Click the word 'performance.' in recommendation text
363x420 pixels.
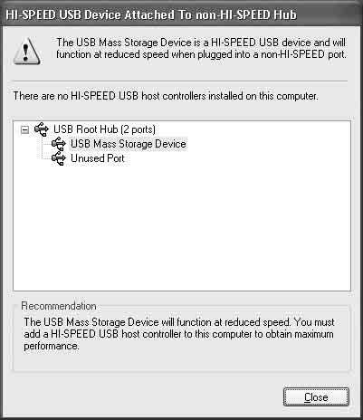(x=52, y=346)
